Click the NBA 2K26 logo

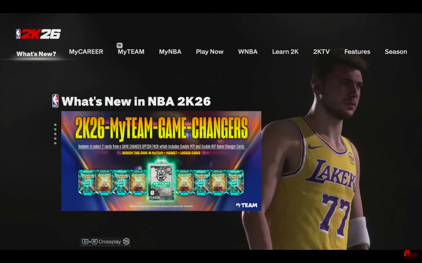38,34
